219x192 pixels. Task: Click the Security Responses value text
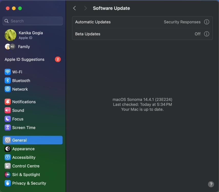[182, 22]
